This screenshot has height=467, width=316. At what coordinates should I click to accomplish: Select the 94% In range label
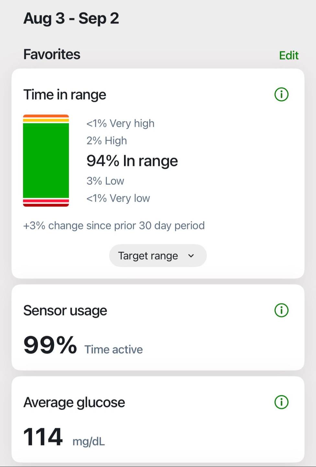(132, 161)
